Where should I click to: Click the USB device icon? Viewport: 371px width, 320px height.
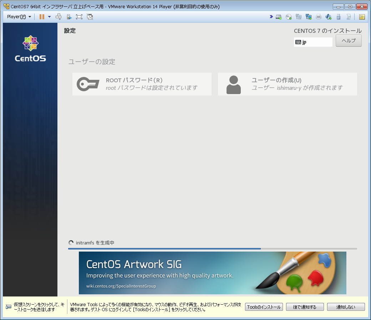click(x=339, y=17)
